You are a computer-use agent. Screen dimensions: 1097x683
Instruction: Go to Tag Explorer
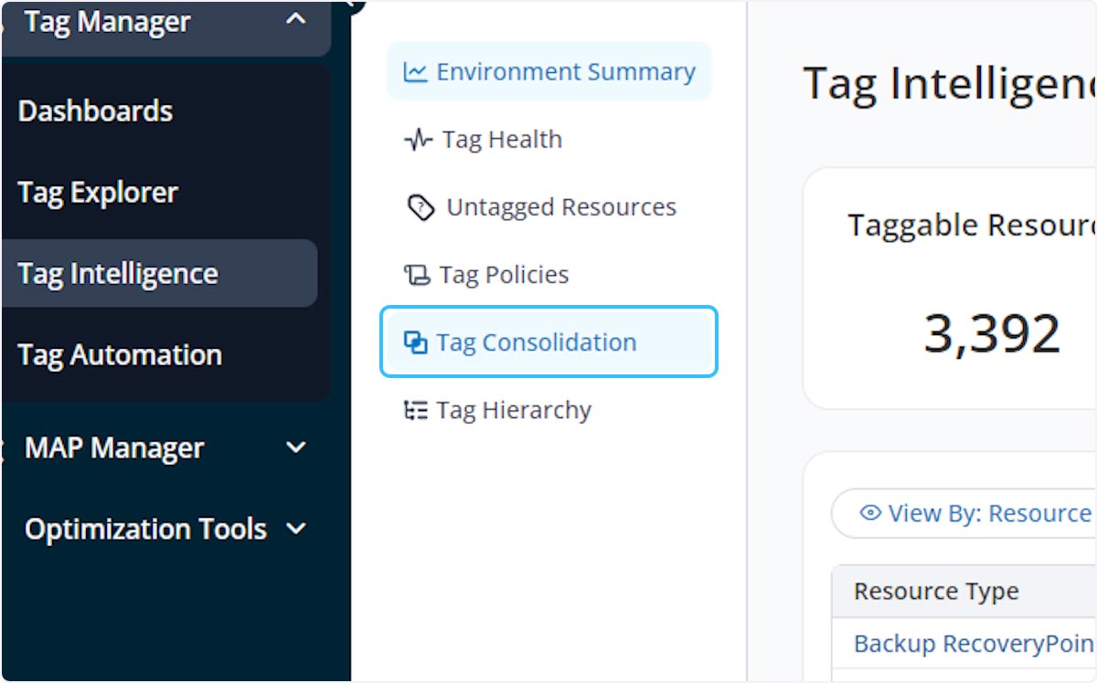coord(98,193)
